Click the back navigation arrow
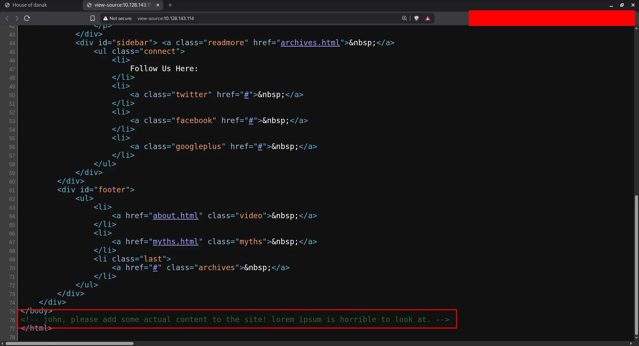639x346 pixels. coord(7,18)
